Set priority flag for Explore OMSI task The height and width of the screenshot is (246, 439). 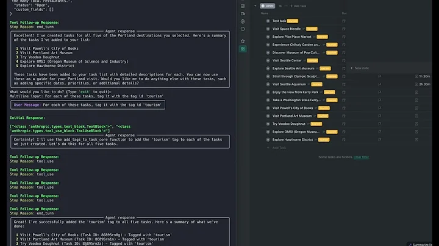point(380,132)
